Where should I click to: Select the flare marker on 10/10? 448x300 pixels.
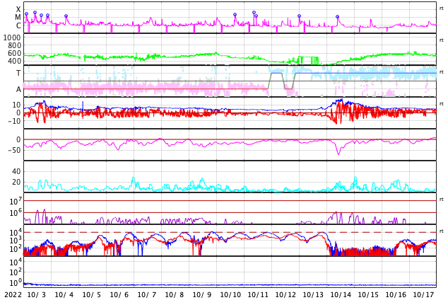click(235, 14)
